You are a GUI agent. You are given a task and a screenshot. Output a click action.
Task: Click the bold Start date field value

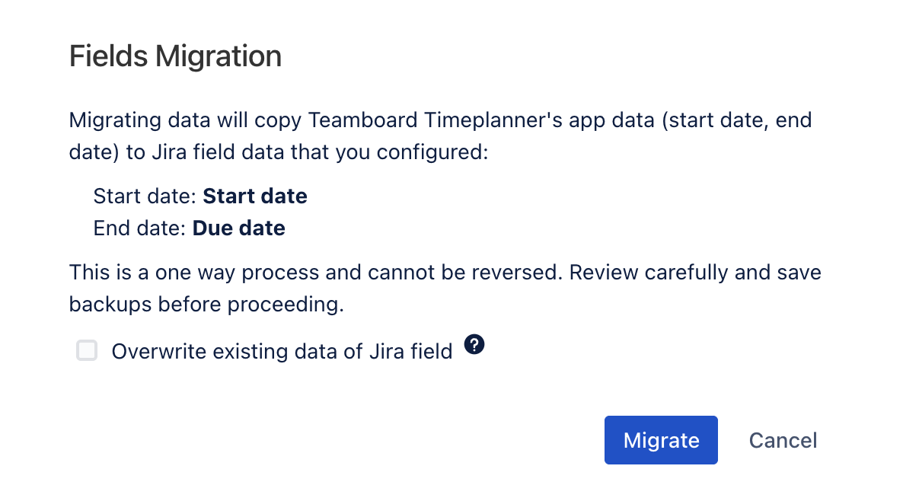pyautogui.click(x=255, y=196)
